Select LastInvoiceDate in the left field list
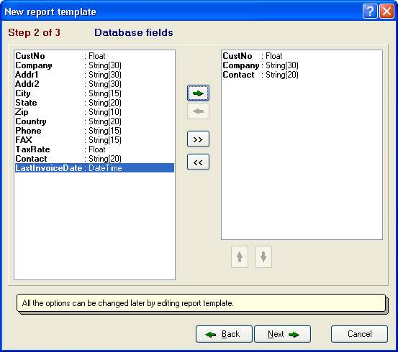The width and height of the screenshot is (398, 352). [94, 168]
